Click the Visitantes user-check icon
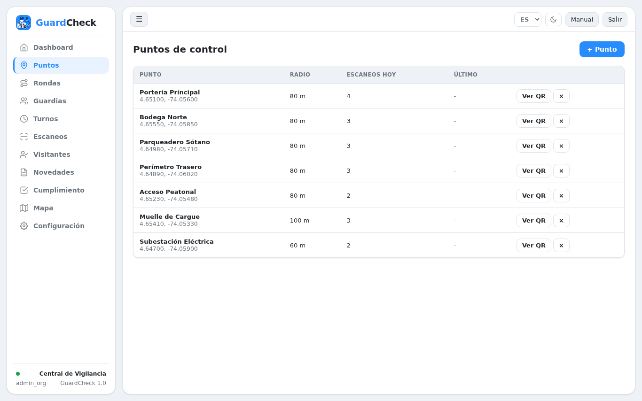Image resolution: width=642 pixels, height=401 pixels. 24,154
